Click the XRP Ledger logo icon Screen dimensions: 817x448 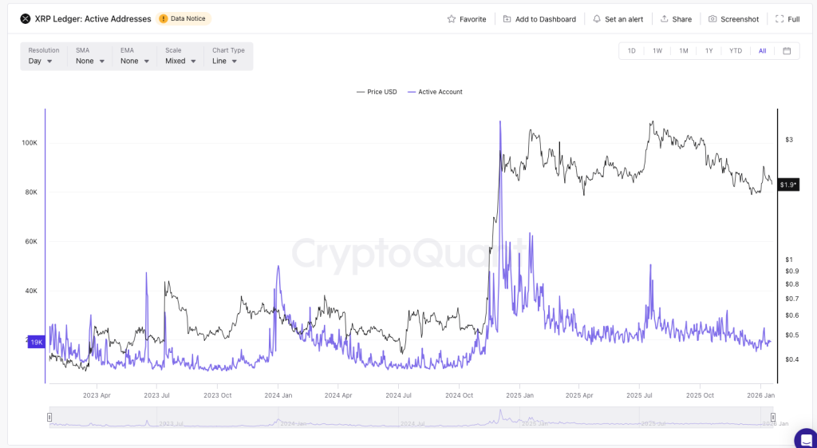point(25,18)
